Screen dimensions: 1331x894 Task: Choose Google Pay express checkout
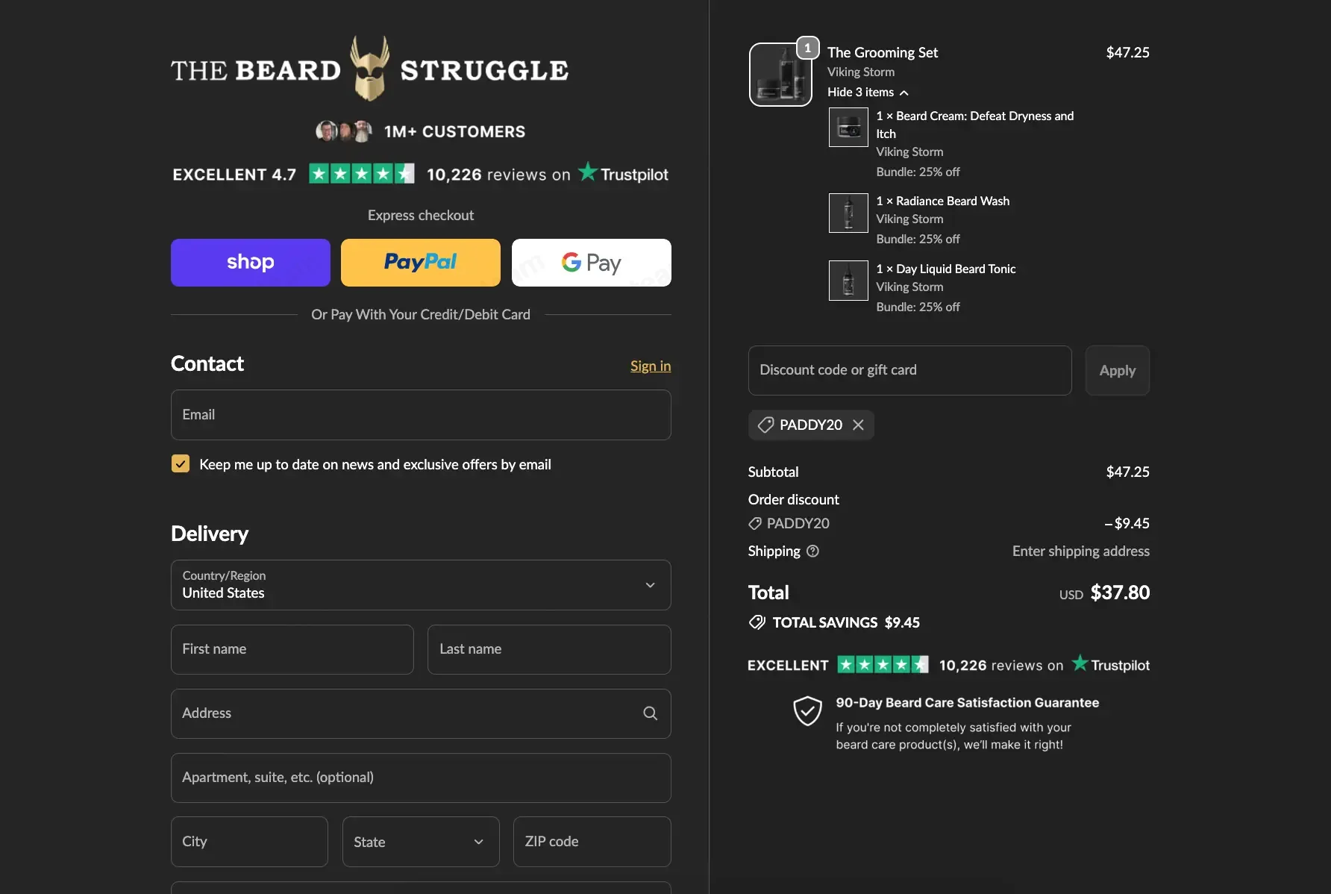coord(592,263)
